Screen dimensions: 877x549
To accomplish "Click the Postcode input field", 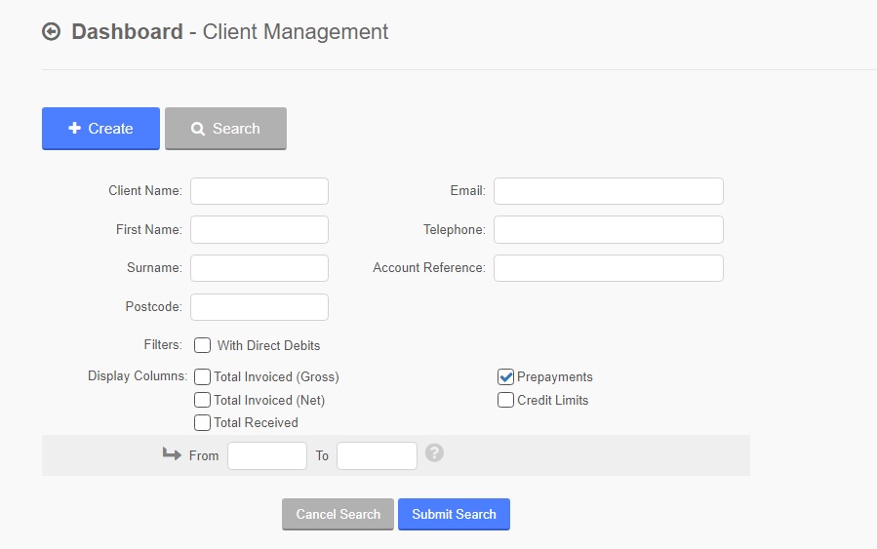I will click(259, 307).
